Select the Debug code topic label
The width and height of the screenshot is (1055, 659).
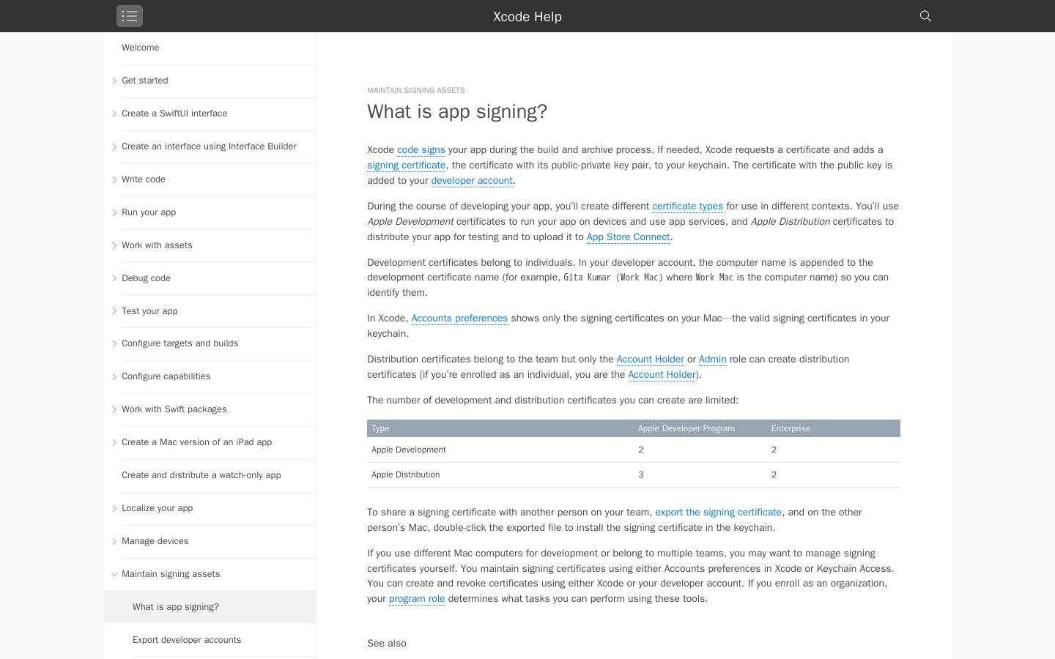[x=146, y=278]
